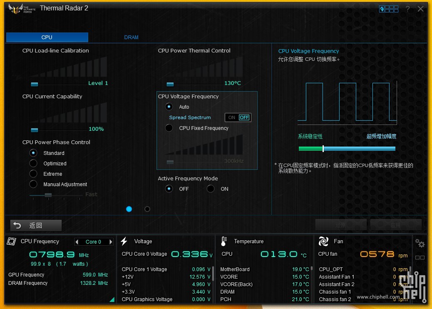This screenshot has width=432, height=309.
Task: Go to first settings page dot
Action: tap(129, 209)
